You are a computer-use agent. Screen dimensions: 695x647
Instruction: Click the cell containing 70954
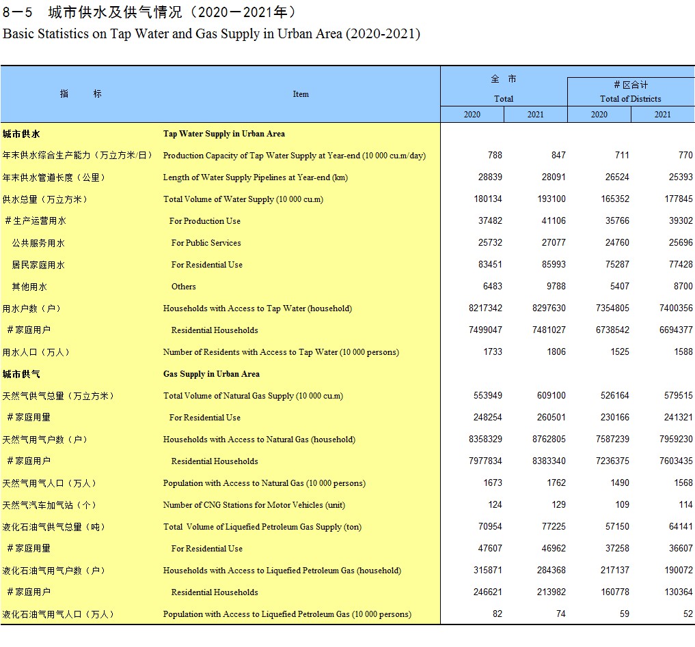point(490,527)
